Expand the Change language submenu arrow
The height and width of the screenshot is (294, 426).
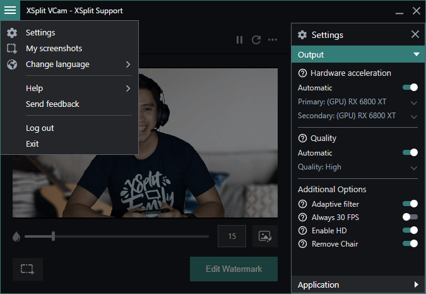(128, 64)
